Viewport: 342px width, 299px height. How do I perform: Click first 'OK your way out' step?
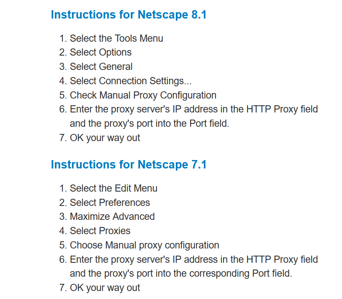pos(105,138)
